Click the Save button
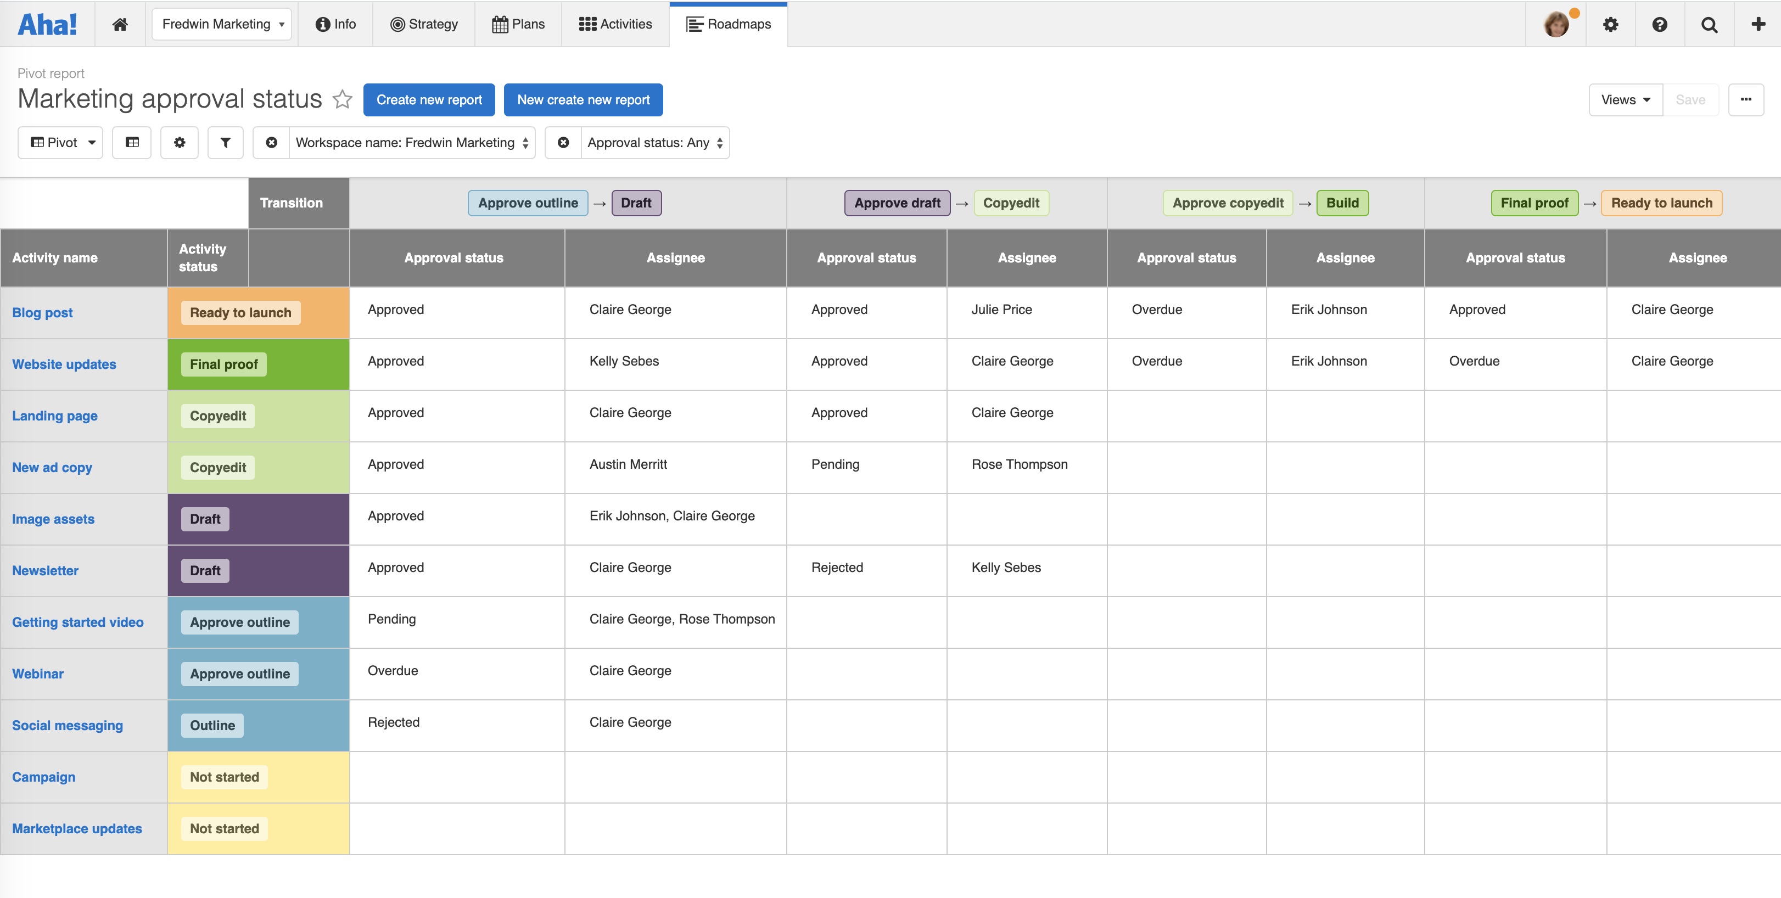1781x898 pixels. (1690, 99)
